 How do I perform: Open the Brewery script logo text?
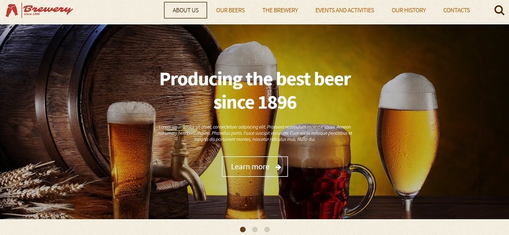click(x=48, y=9)
